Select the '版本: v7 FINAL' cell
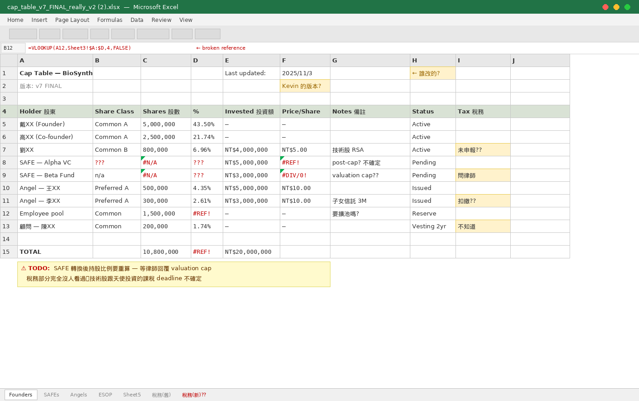639x401 pixels. 55,86
